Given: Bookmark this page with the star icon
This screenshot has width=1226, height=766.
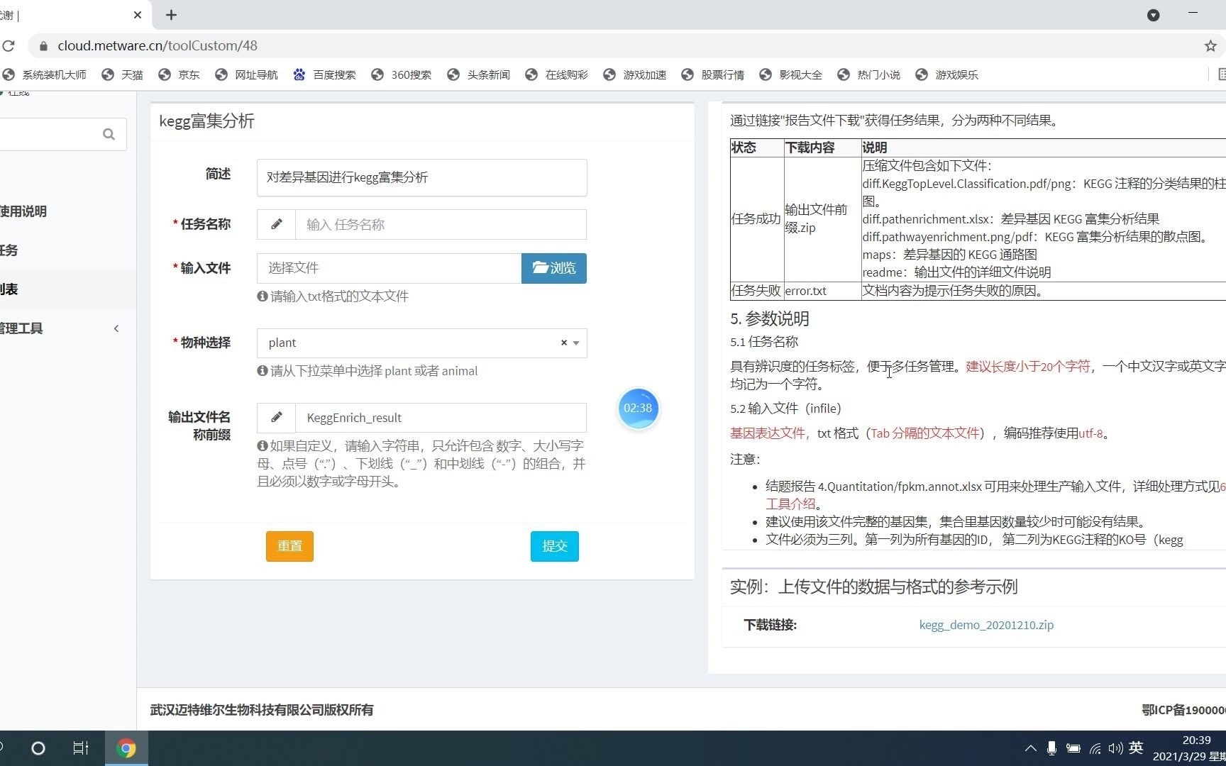Looking at the screenshot, I should point(1210,46).
